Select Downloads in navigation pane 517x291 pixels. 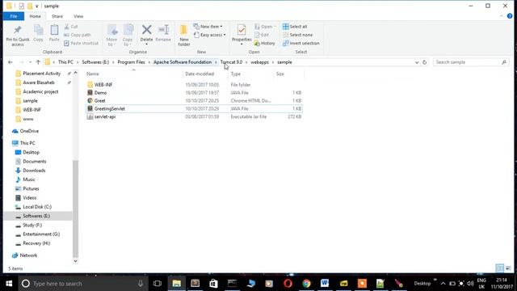point(34,171)
